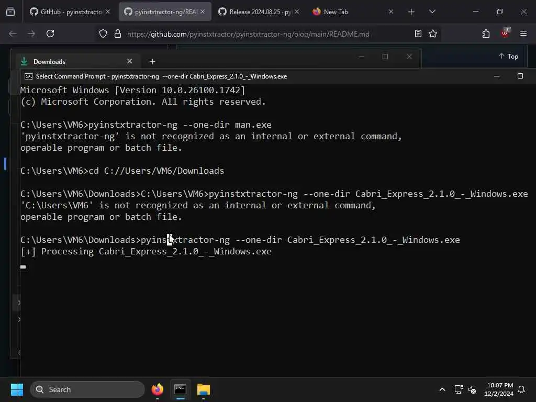Open uBlock extension icon with badge
536x402 pixels.
tap(505, 33)
